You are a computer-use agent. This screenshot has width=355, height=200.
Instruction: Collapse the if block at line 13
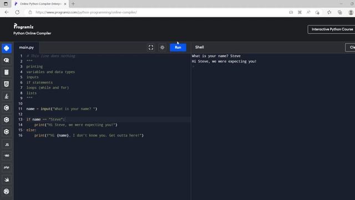click(24, 119)
